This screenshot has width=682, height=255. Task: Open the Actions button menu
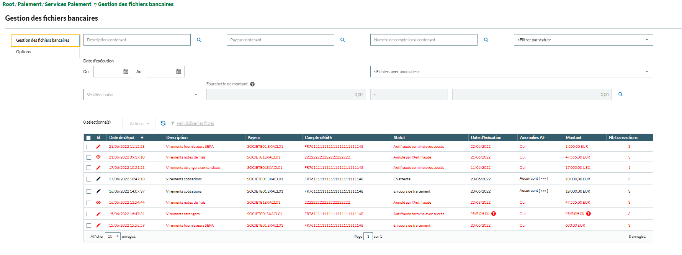tap(139, 124)
